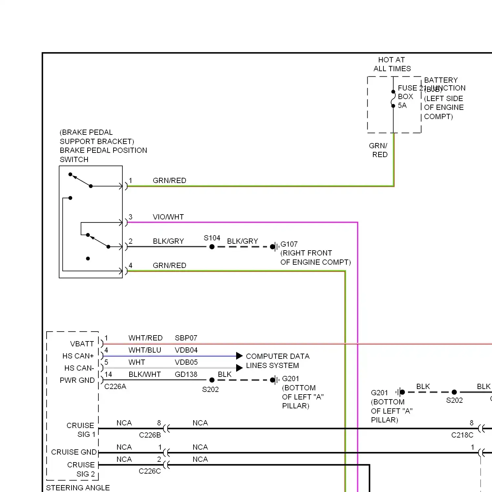
Task: Click the HS CAN+ pin label
Action: click(x=78, y=356)
